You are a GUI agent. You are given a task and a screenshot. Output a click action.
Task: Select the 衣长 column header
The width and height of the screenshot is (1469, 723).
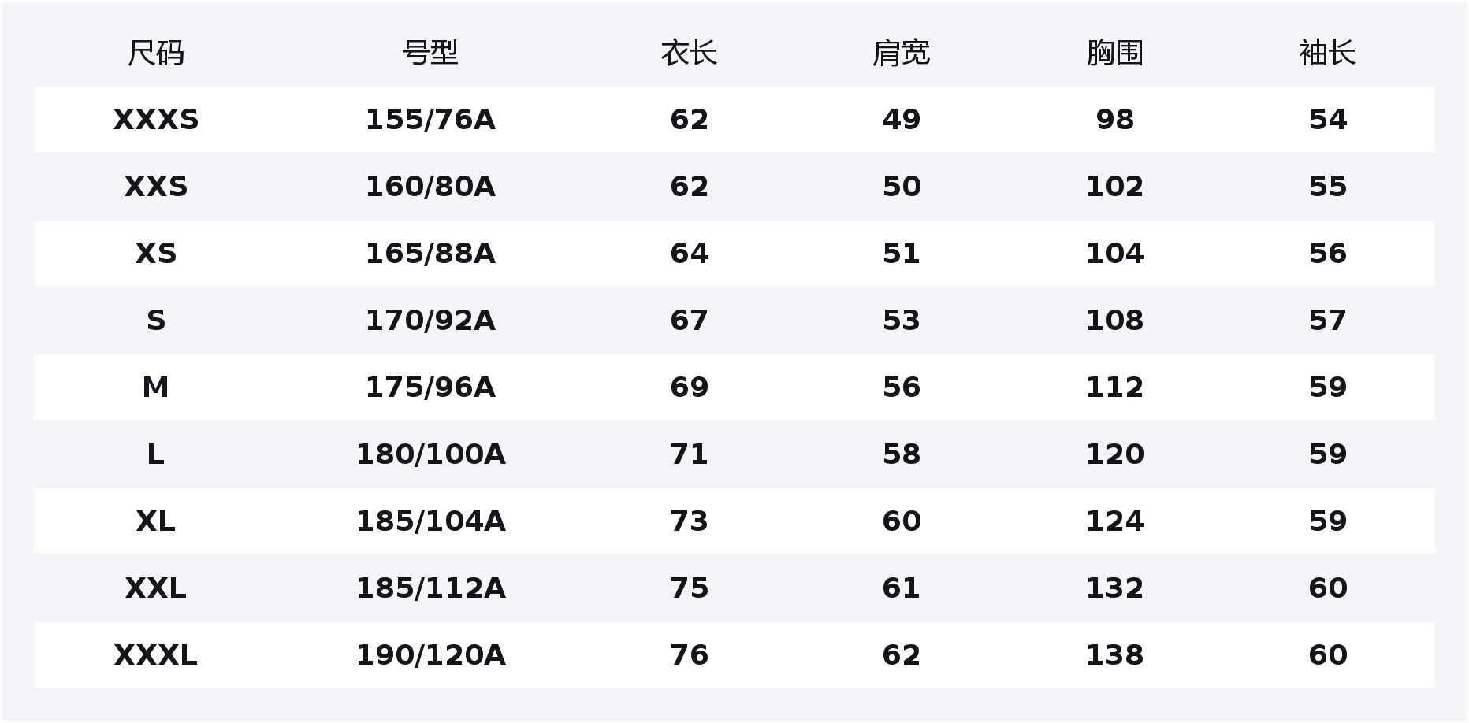coord(689,54)
